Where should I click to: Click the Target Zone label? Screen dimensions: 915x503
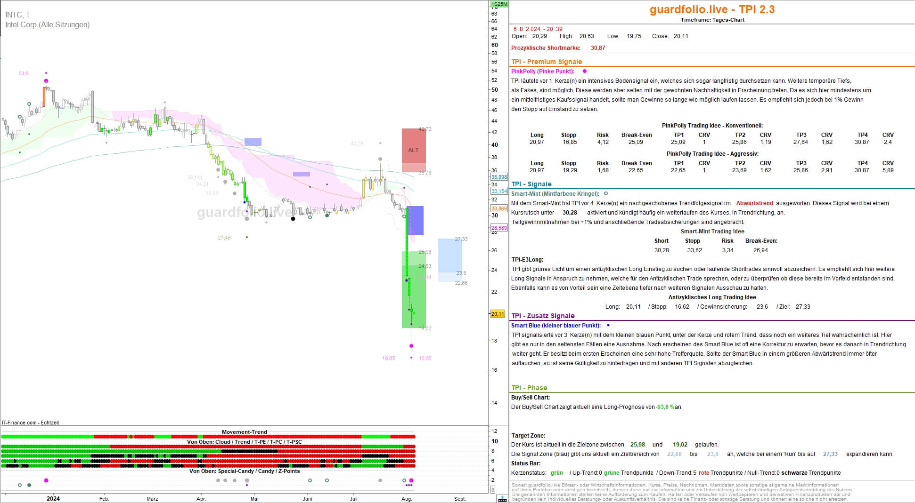528,436
